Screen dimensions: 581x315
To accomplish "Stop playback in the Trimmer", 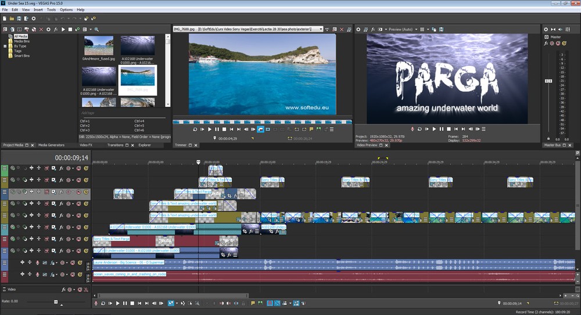I will click(x=224, y=130).
